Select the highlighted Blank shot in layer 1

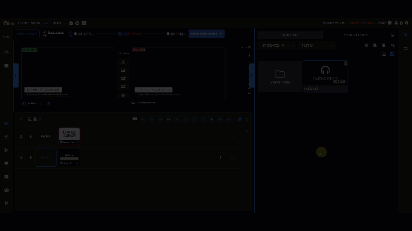point(46,157)
